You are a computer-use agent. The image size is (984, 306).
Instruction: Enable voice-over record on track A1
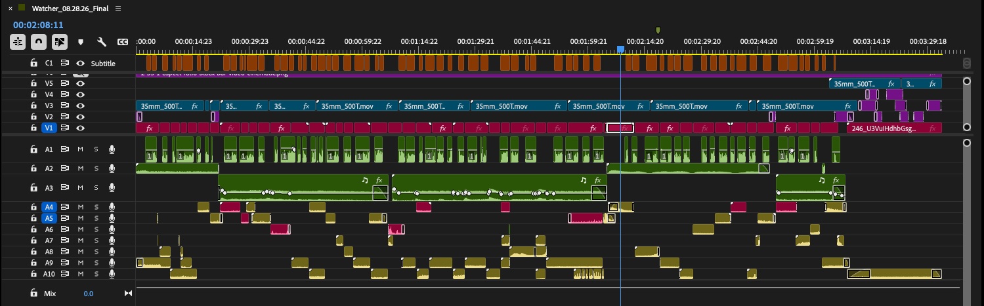tap(112, 149)
